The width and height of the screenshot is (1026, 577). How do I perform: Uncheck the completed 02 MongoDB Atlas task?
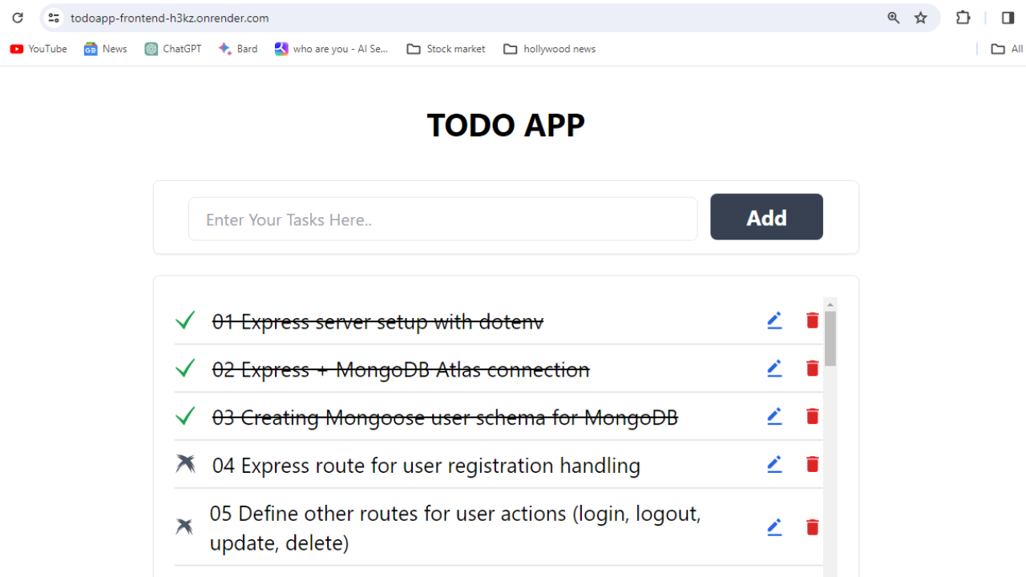coord(185,369)
